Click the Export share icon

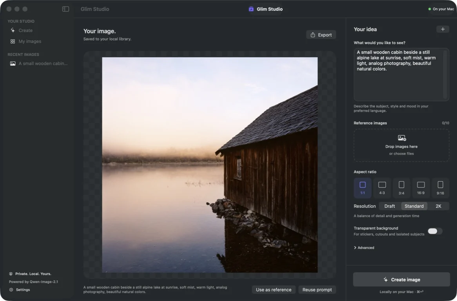[313, 34]
